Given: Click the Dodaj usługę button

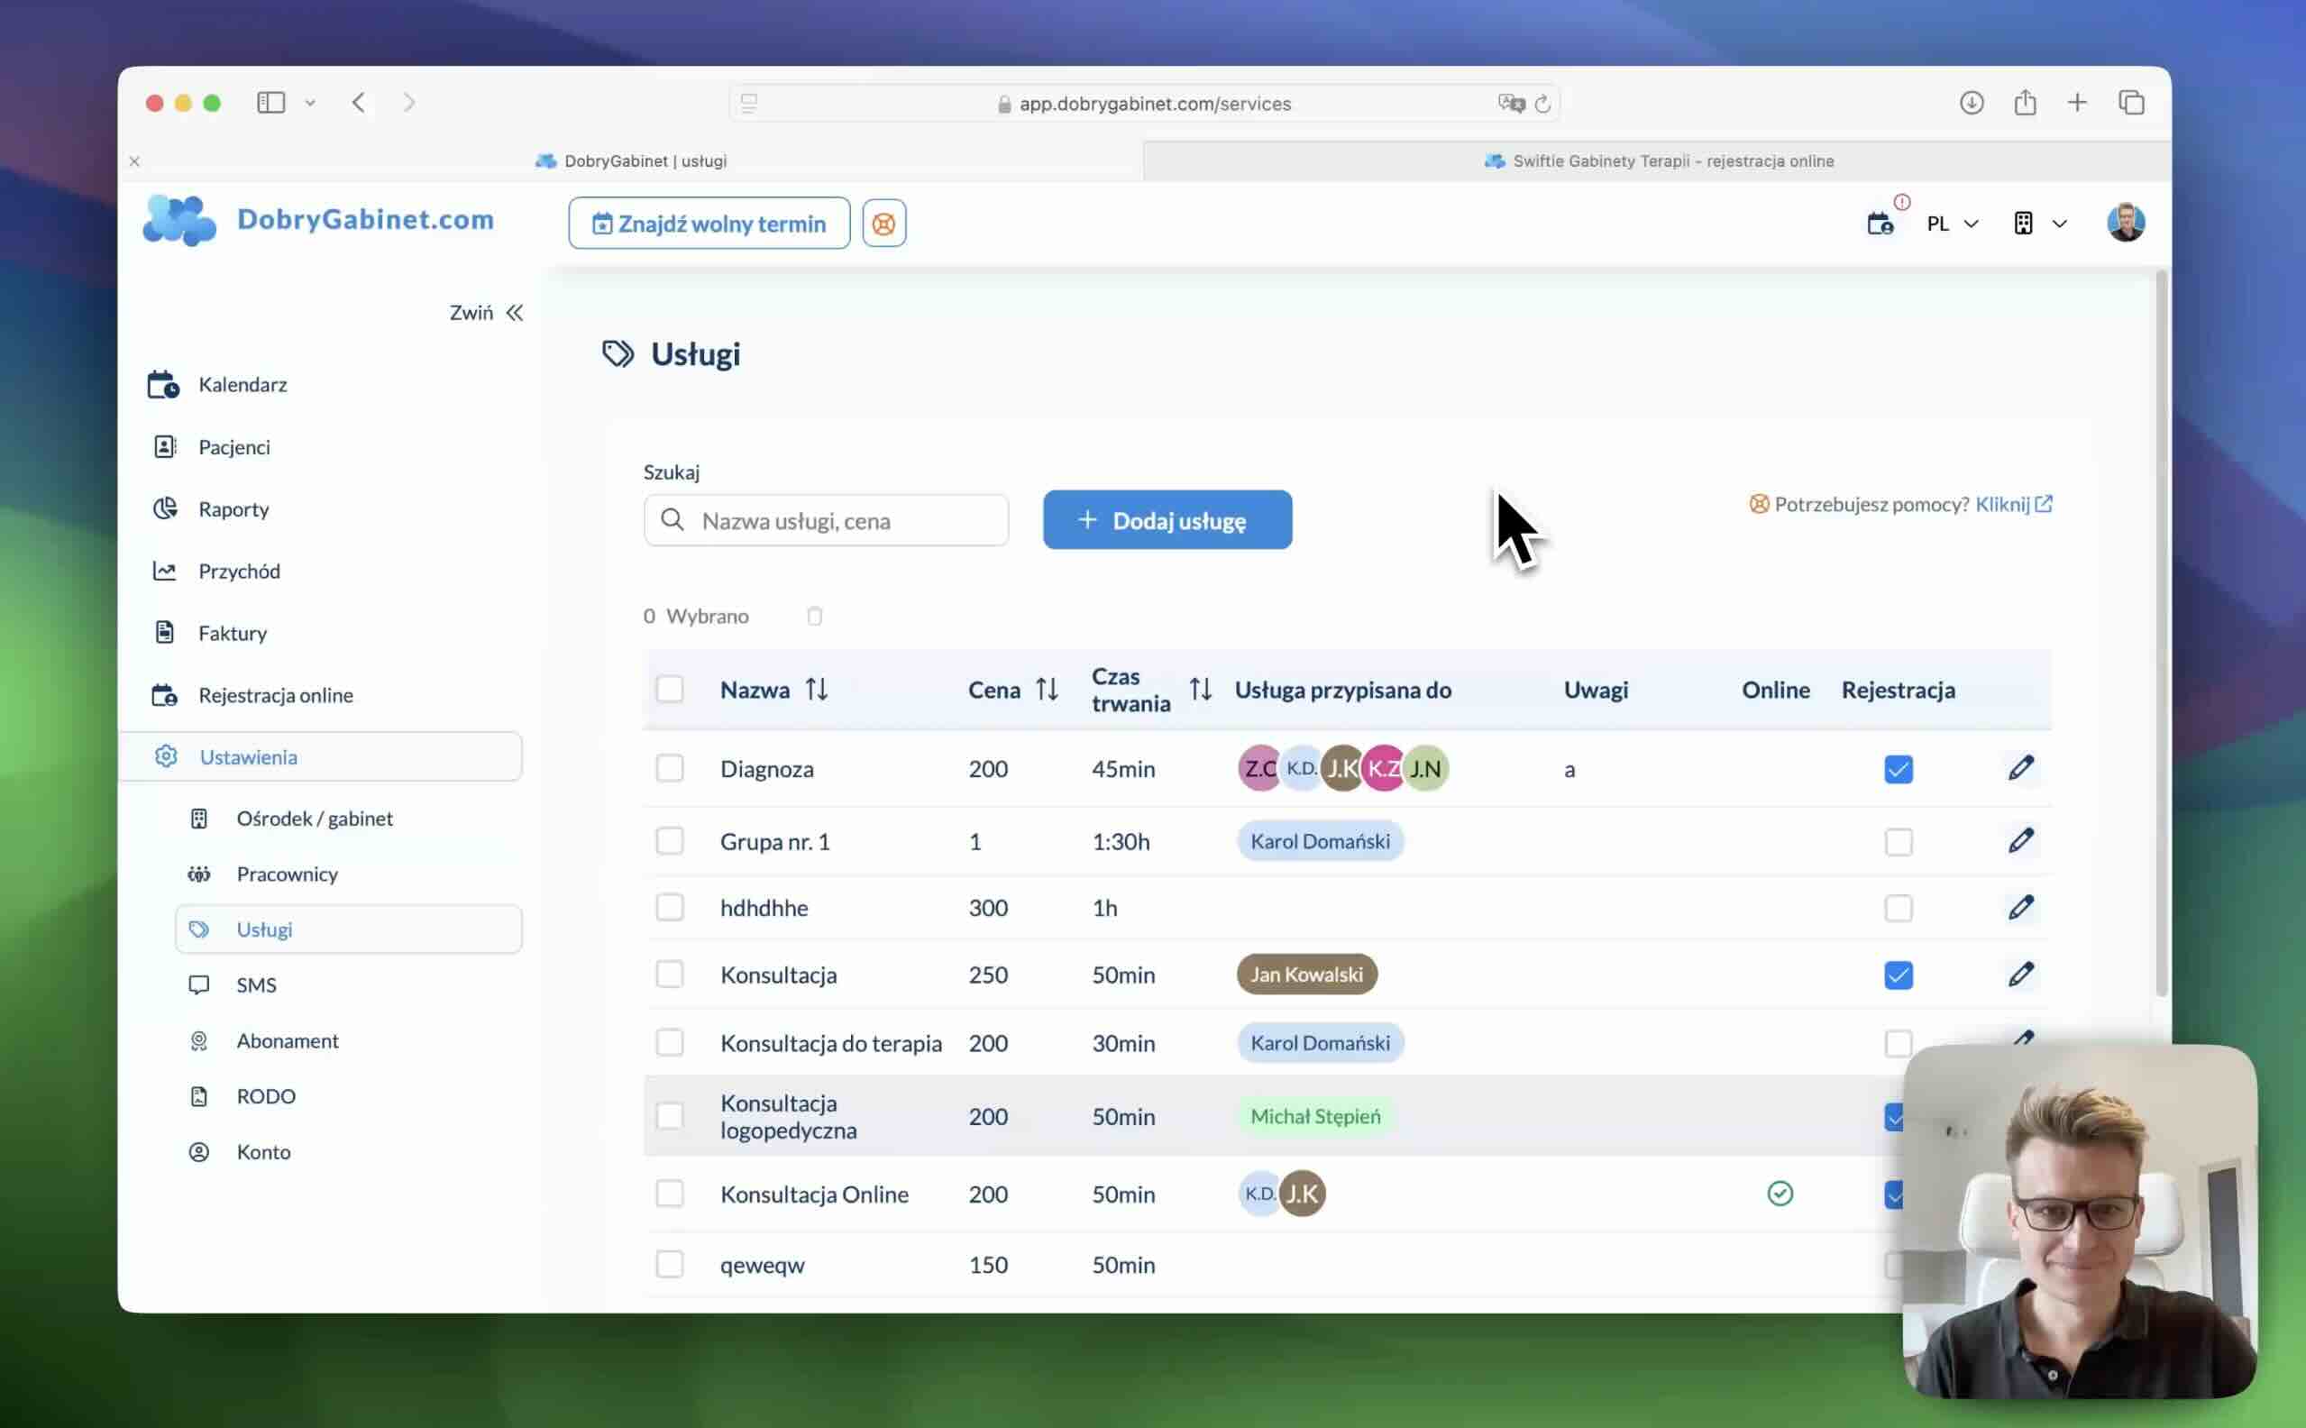Looking at the screenshot, I should [1167, 520].
